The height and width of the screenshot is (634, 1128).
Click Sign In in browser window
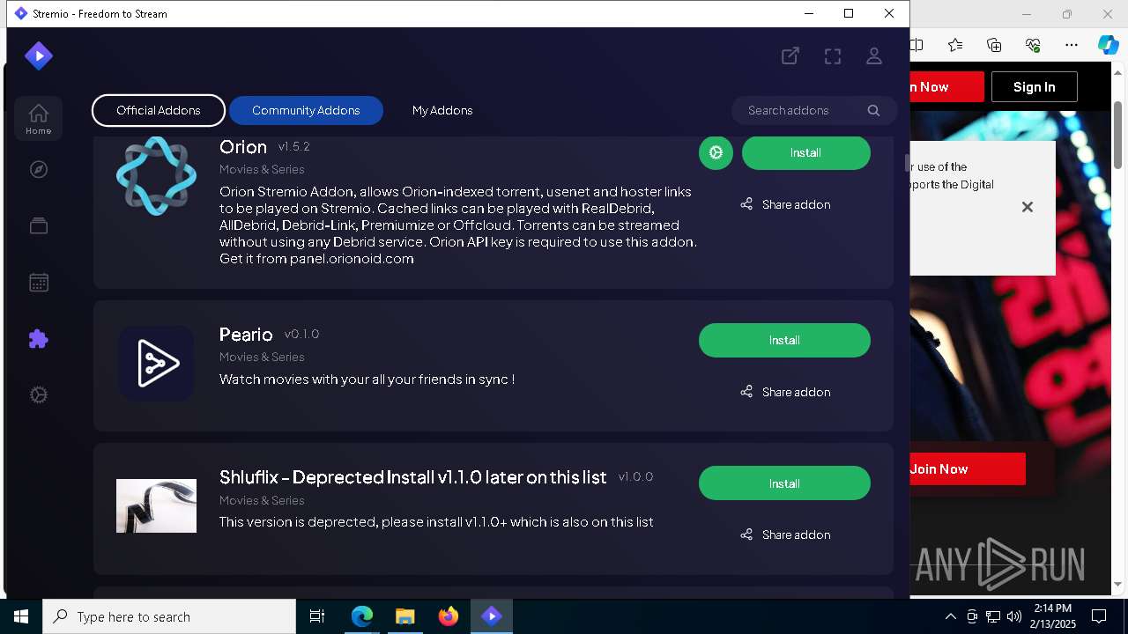(1034, 86)
